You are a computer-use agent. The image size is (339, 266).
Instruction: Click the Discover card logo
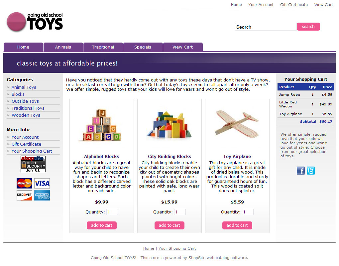pos(25,195)
